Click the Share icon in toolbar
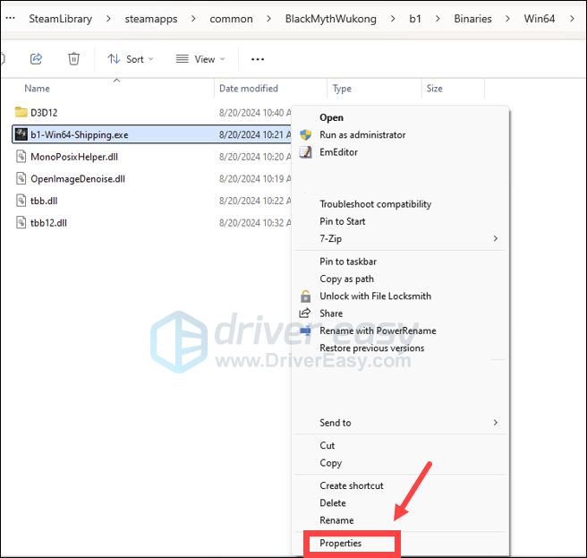The image size is (587, 558). tap(37, 59)
